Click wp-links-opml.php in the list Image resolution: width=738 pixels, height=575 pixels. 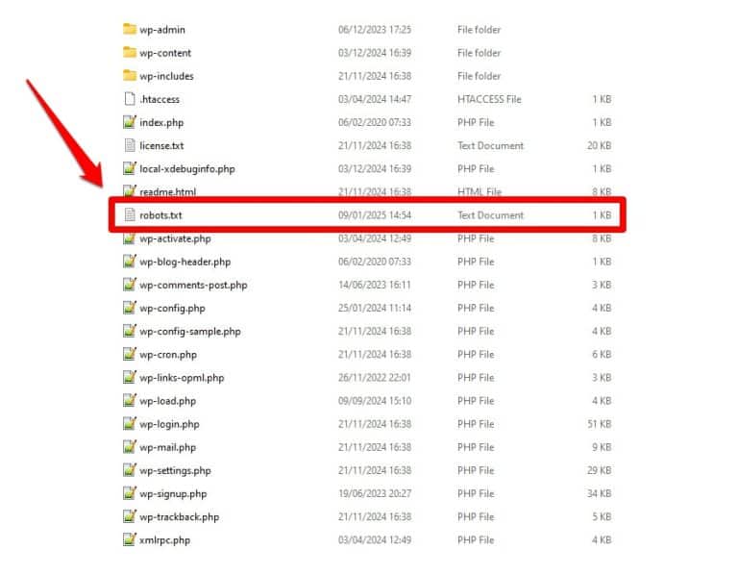(182, 378)
